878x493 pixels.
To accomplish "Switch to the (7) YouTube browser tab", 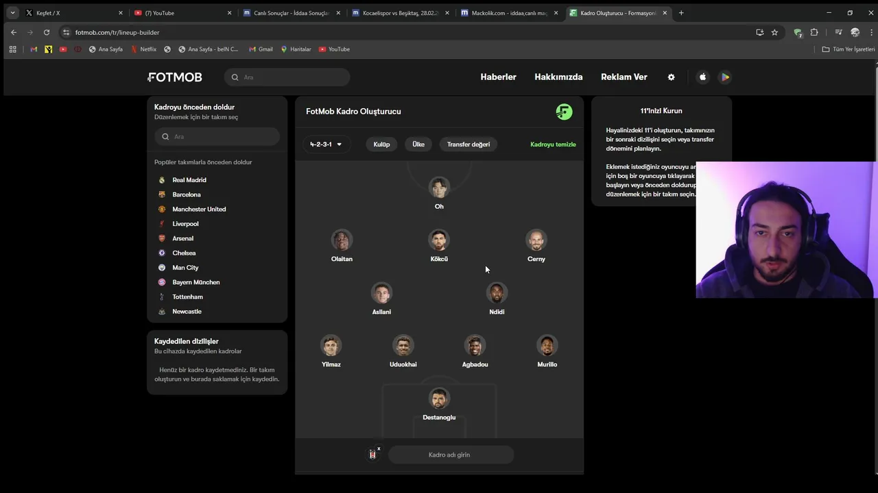I will 182,13.
